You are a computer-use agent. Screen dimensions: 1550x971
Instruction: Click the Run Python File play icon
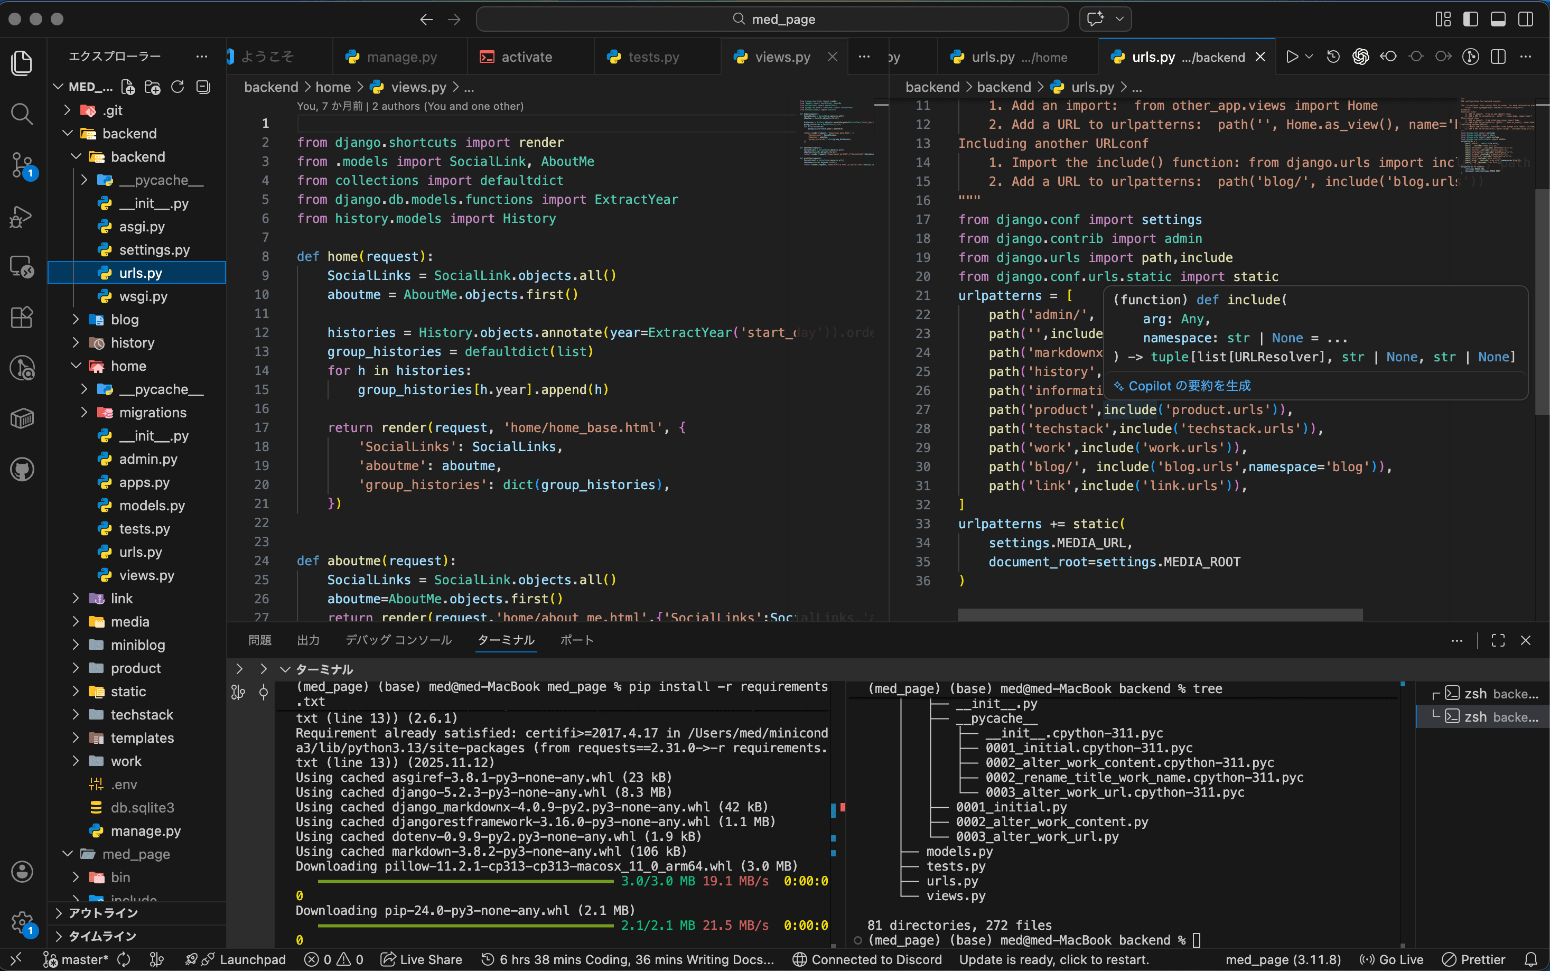click(x=1292, y=57)
